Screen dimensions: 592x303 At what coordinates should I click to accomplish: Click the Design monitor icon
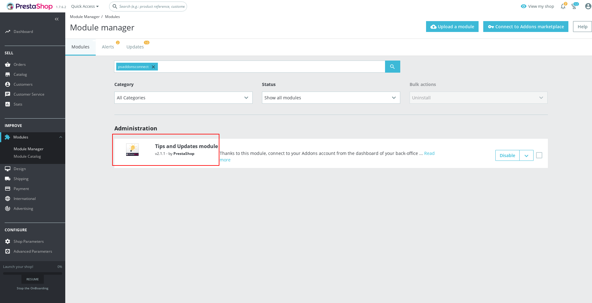(7, 169)
